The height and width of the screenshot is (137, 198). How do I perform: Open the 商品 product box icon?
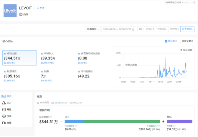coord(4,109)
